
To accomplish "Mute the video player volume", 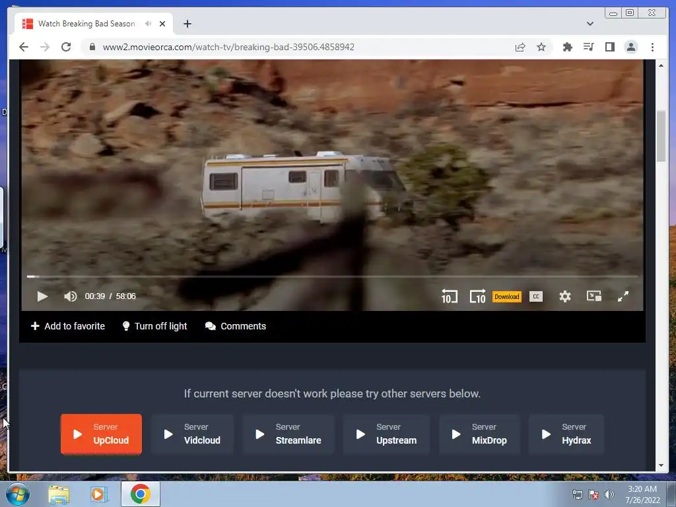I will pyautogui.click(x=70, y=296).
